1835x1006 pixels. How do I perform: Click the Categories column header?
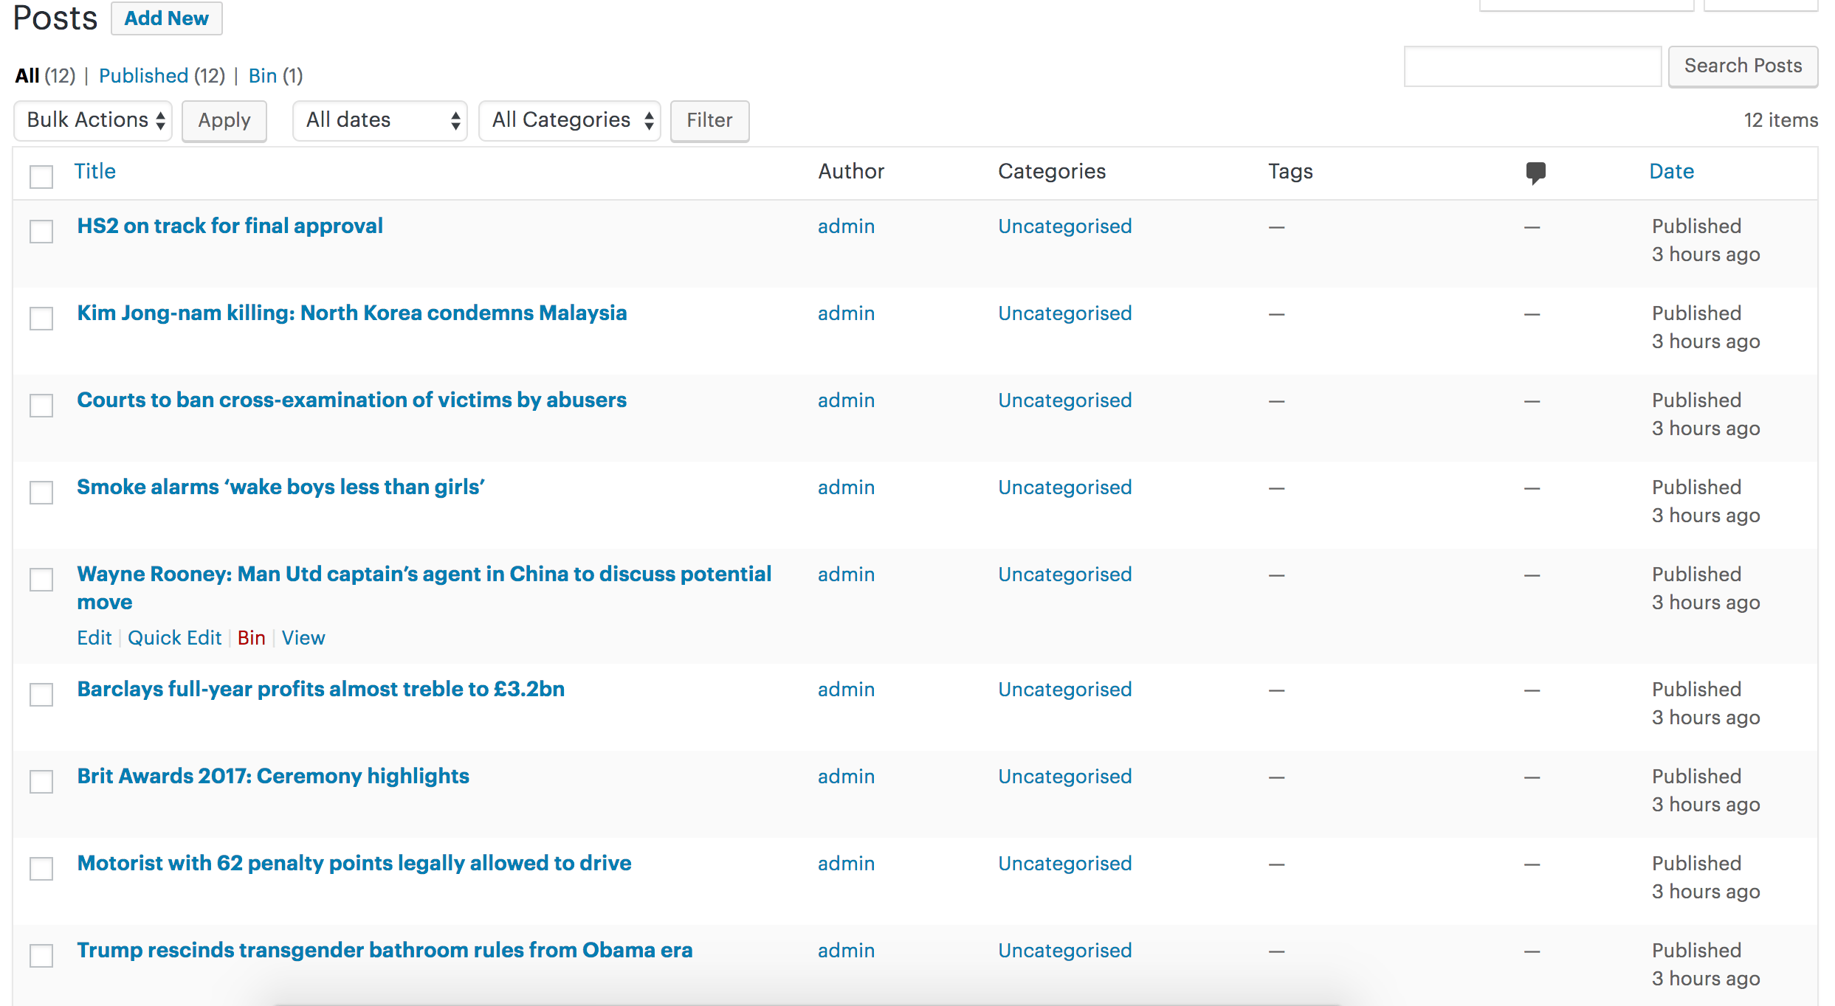1052,171
